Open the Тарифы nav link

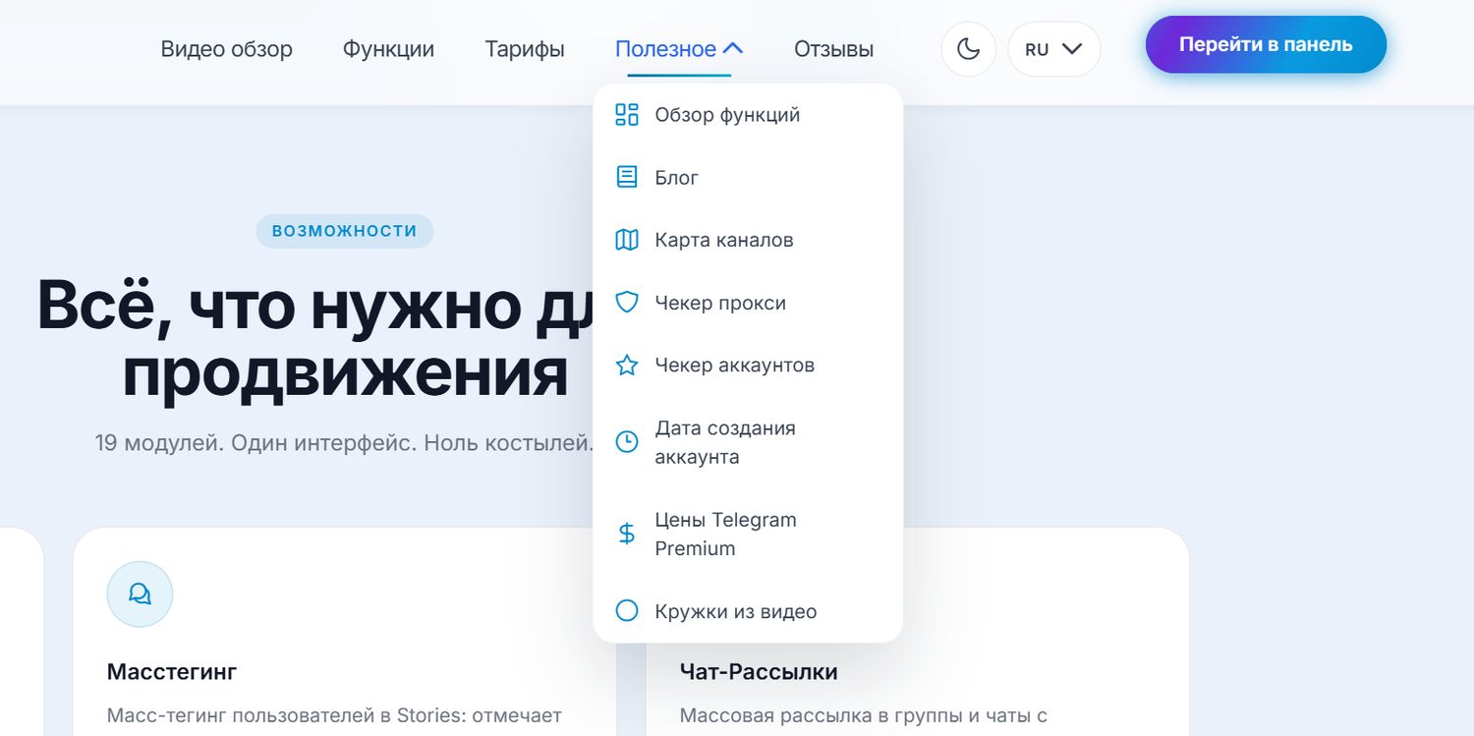pyautogui.click(x=525, y=48)
